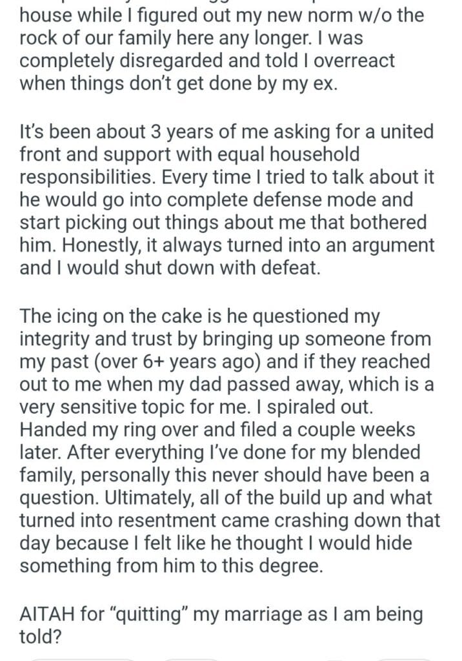
Task: Click the line "rock of our family here any longer"
Action: pos(183,37)
